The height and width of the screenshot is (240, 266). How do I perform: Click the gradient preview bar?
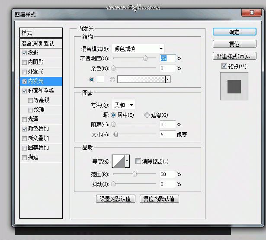pos(141,79)
